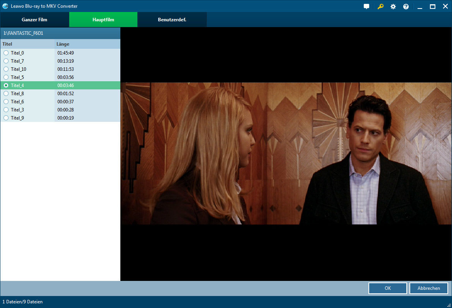Select the Titel_3 radio button
Viewport: 452px width, 308px height.
(6, 110)
